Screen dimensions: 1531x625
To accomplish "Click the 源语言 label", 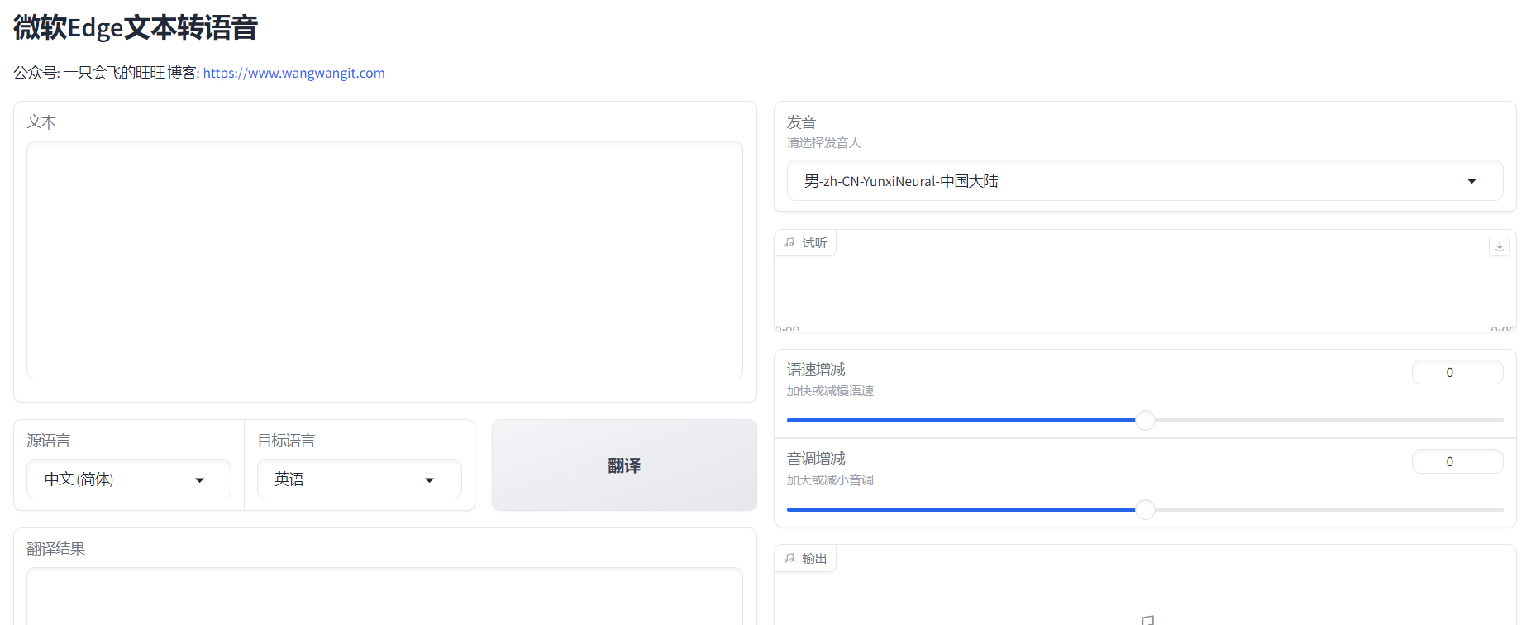I will point(49,441).
